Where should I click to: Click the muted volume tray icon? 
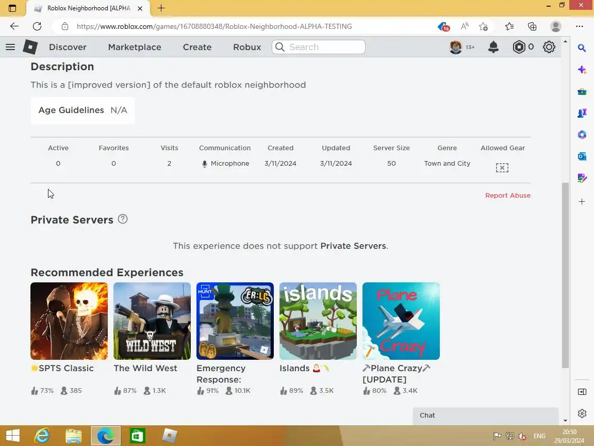click(x=522, y=436)
